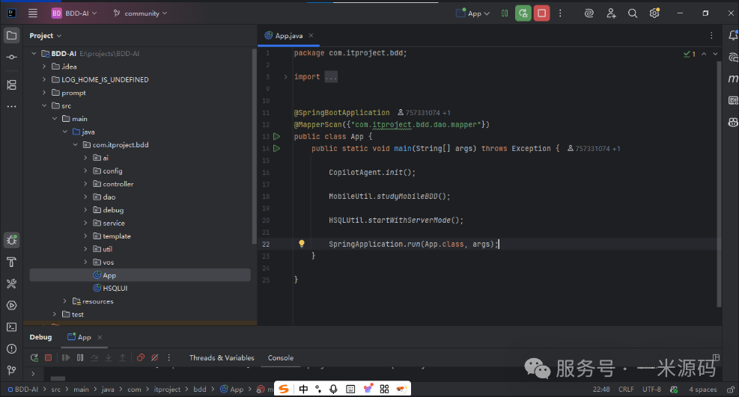This screenshot has height=397, width=739.
Task: Open Code With Me add-user icon
Action: coord(611,13)
